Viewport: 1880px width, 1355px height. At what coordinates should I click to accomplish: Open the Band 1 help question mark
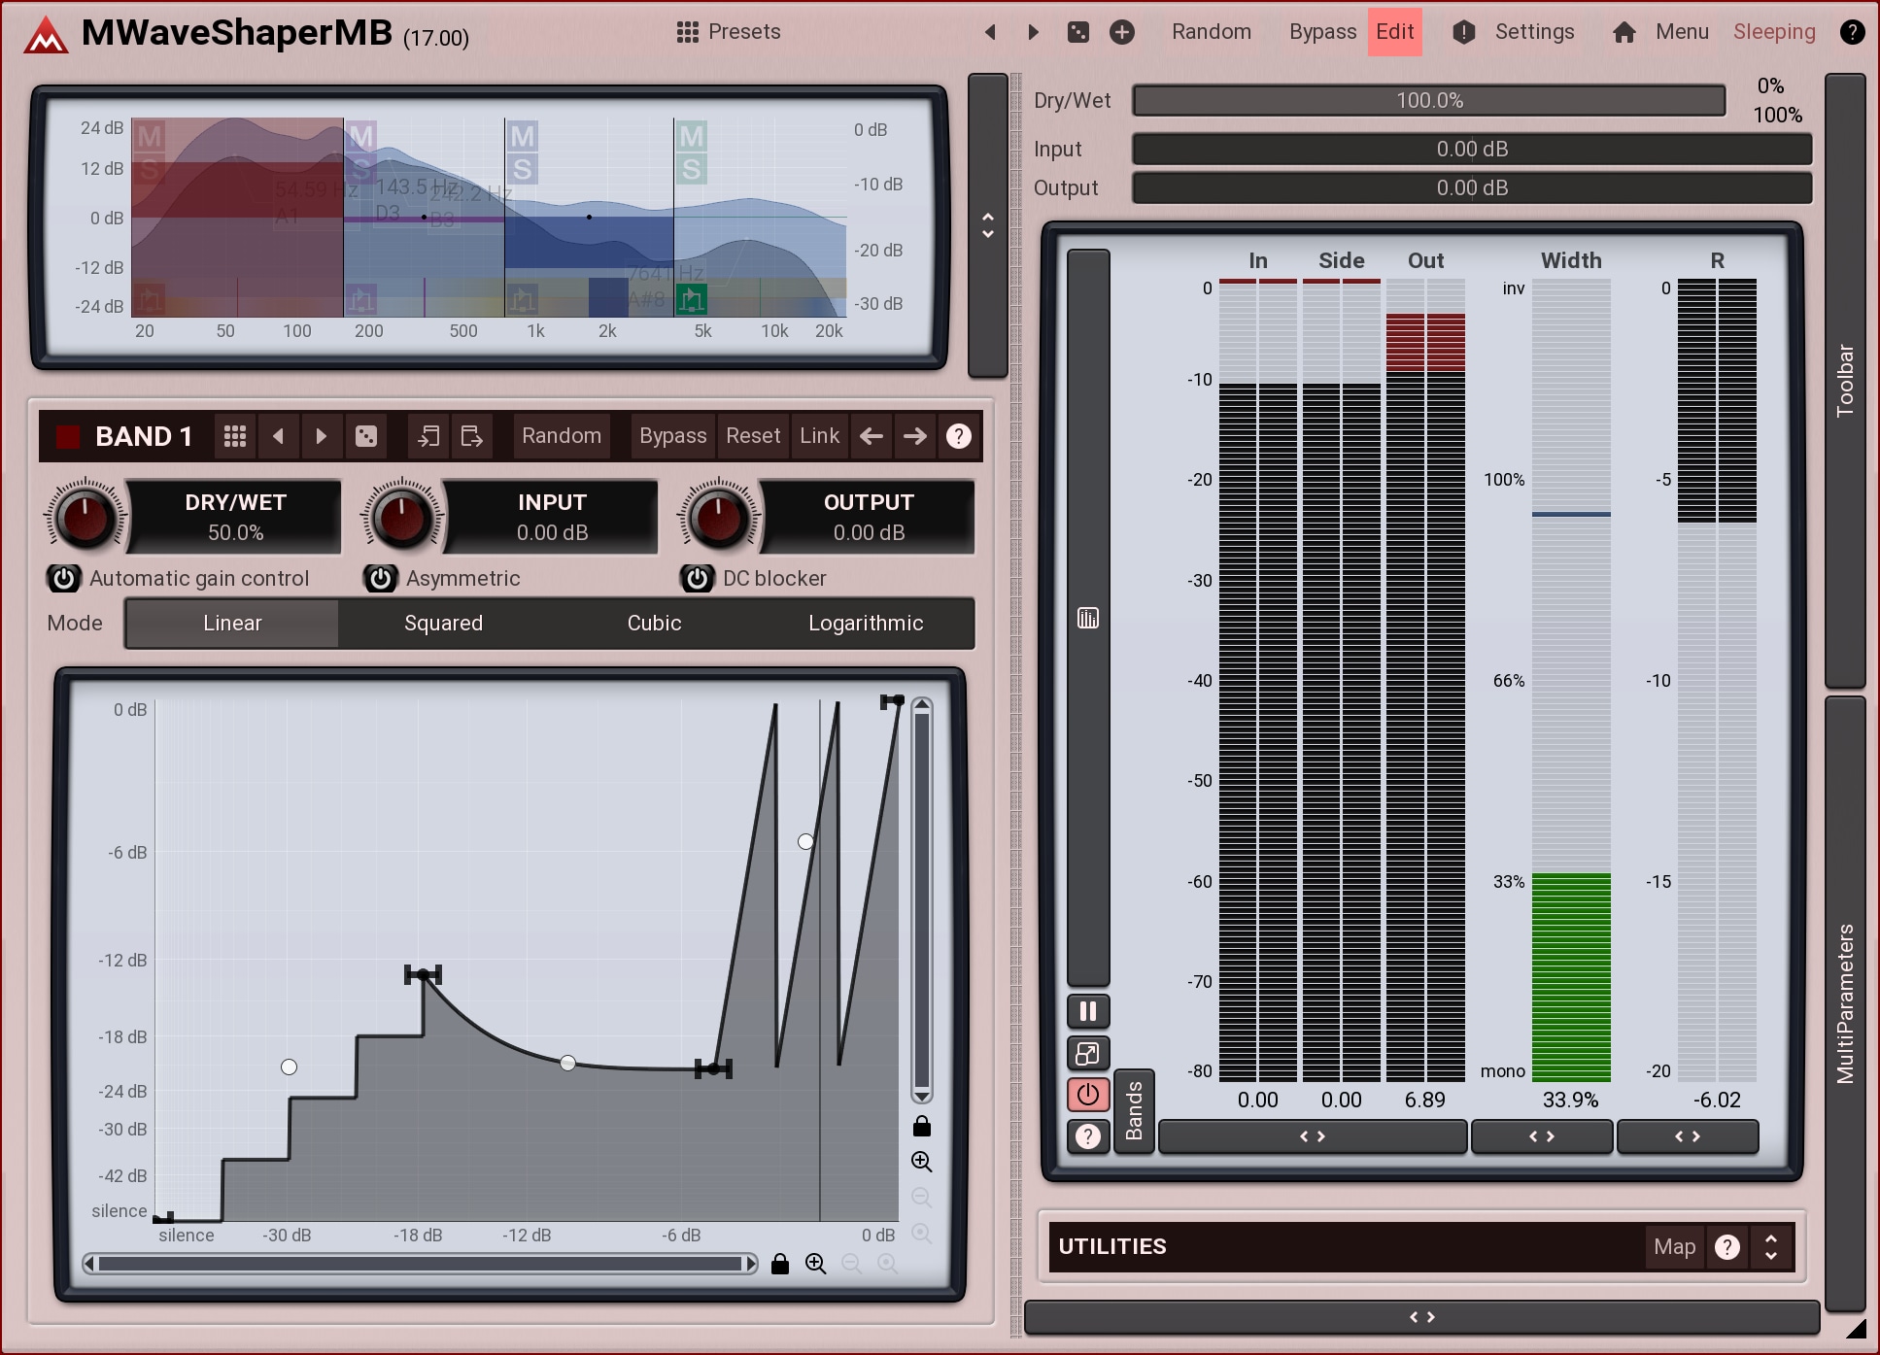click(958, 436)
